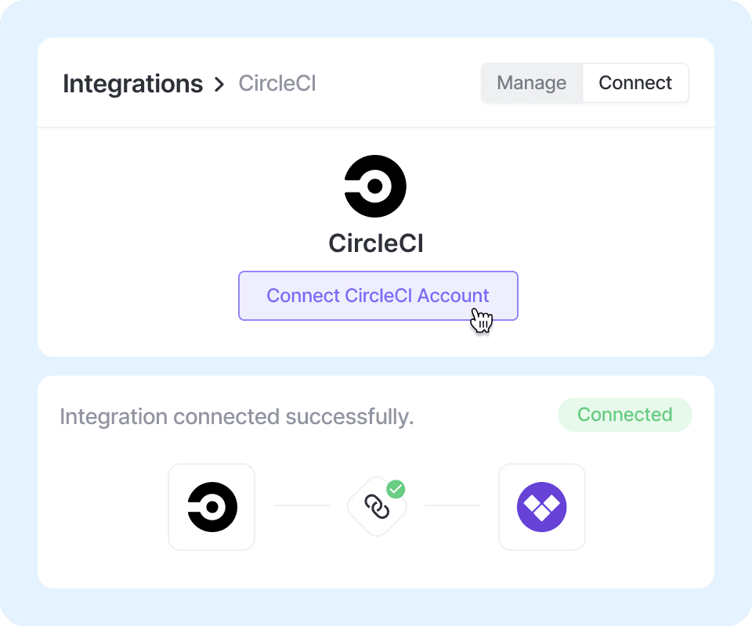Click the green checkmark badge
This screenshot has height=626, width=752.
tap(396, 490)
